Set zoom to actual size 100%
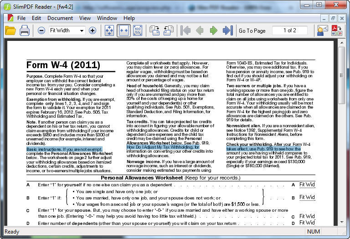Viewport: 350px width, 239px height. click(x=138, y=30)
